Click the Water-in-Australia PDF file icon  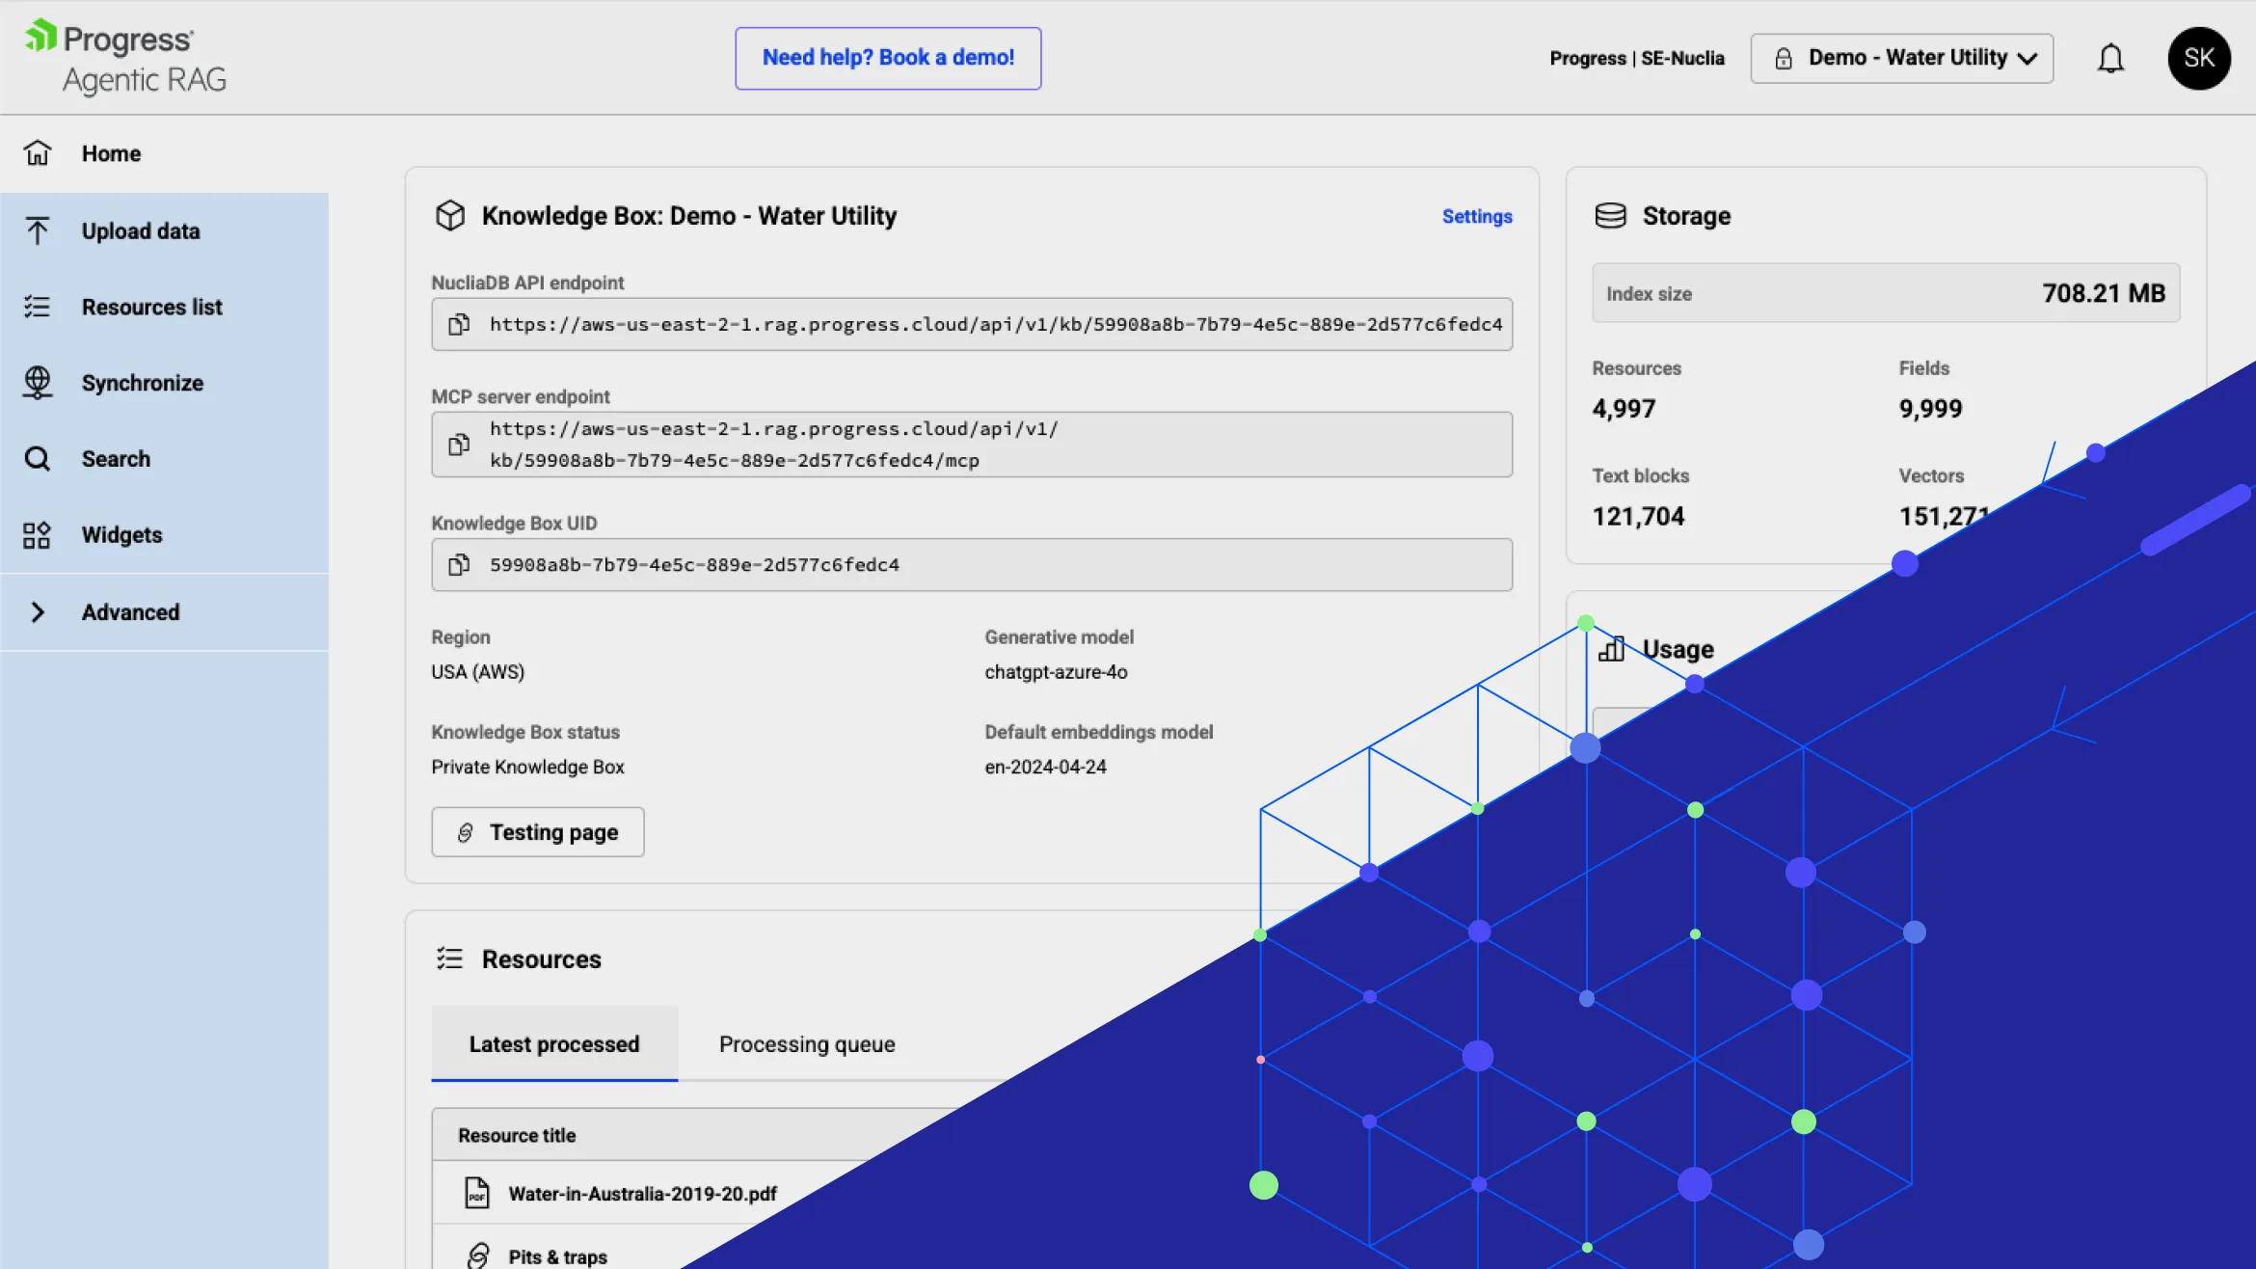476,1192
